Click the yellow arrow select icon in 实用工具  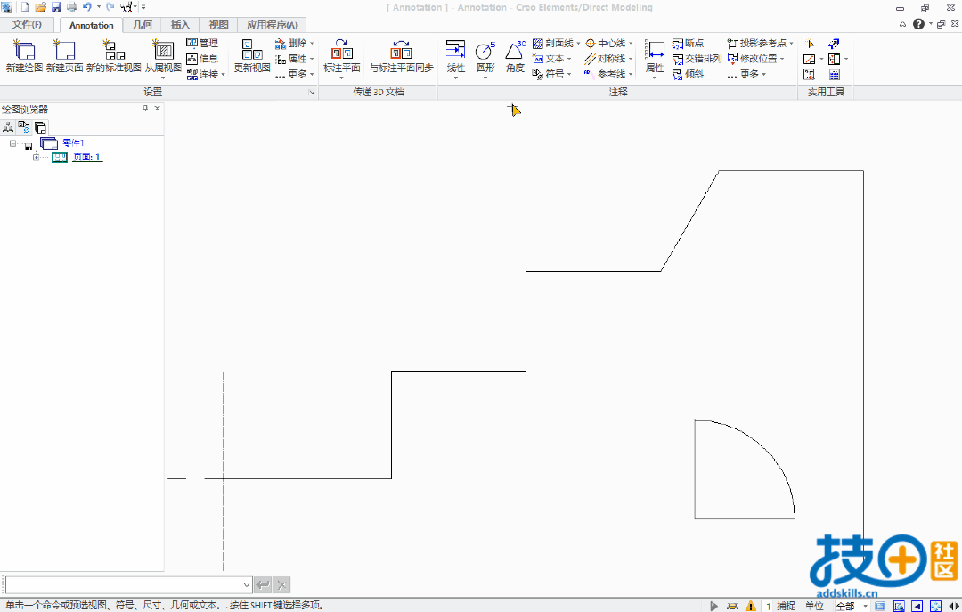[809, 44]
